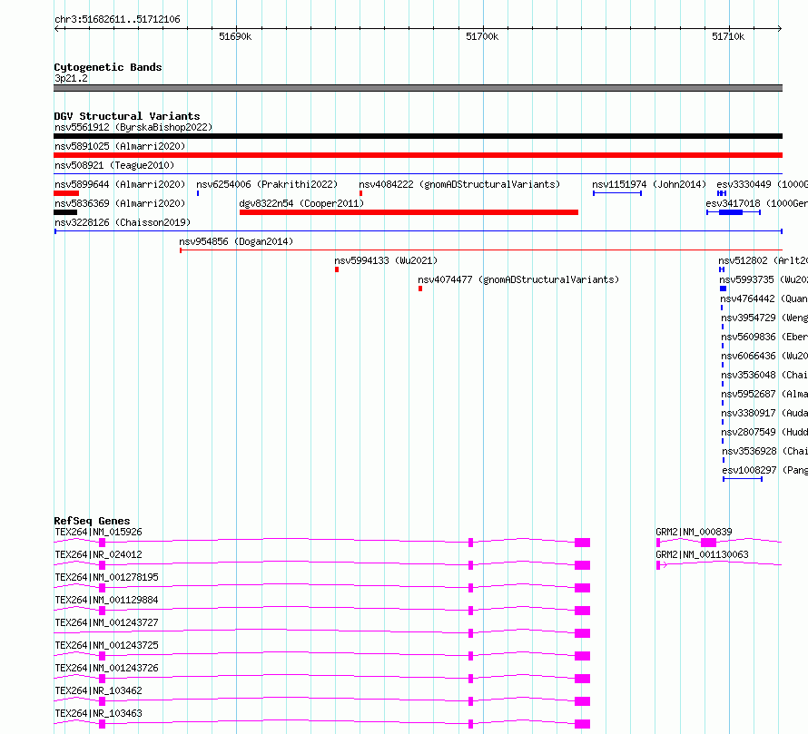Click TEX264|NM_001243727 transcript label
Viewport: 808px width, 734px height.
pyautogui.click(x=106, y=622)
